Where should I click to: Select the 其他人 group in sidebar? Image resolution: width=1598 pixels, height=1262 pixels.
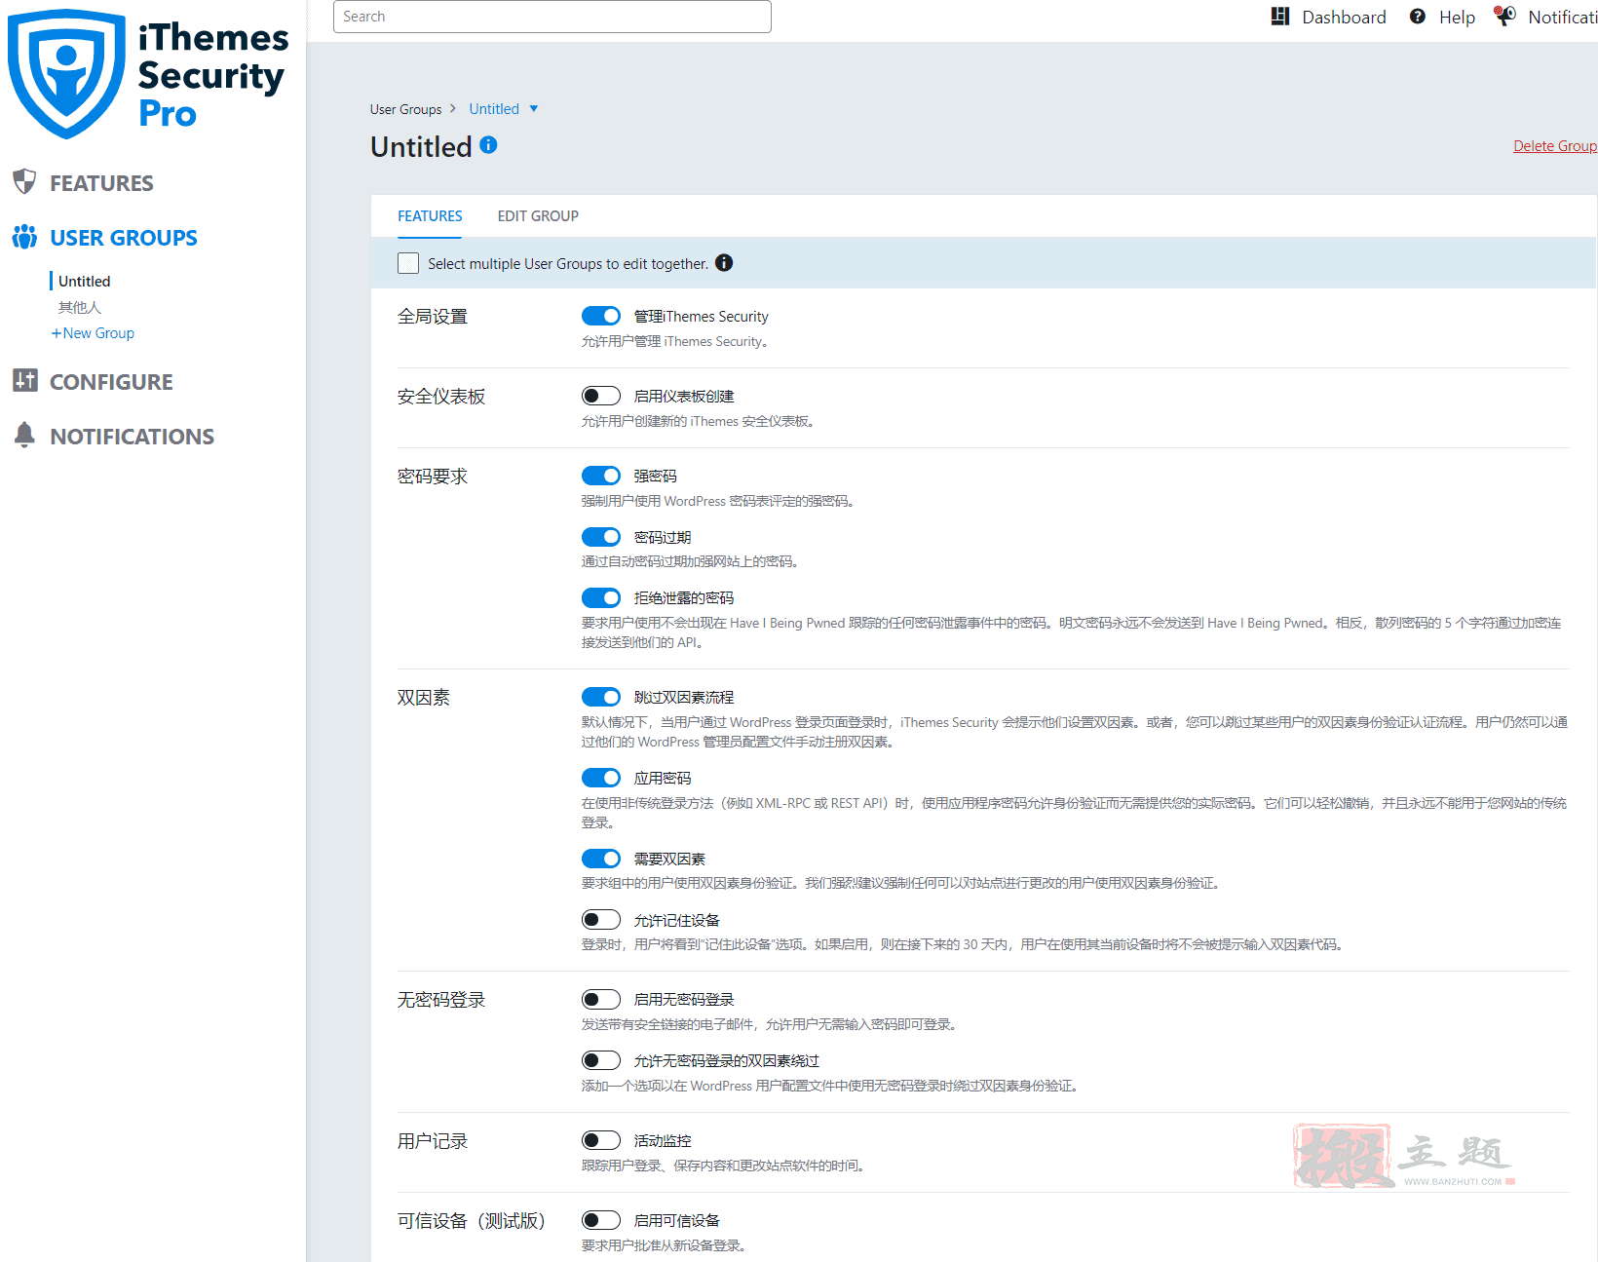pos(79,307)
